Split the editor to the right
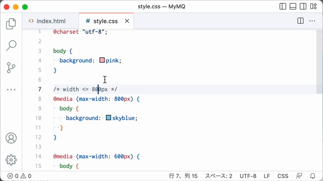The width and height of the screenshot is (323, 181). click(x=300, y=21)
